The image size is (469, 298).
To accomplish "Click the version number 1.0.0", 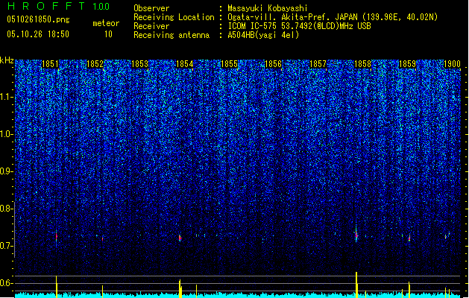I will (101, 7).
